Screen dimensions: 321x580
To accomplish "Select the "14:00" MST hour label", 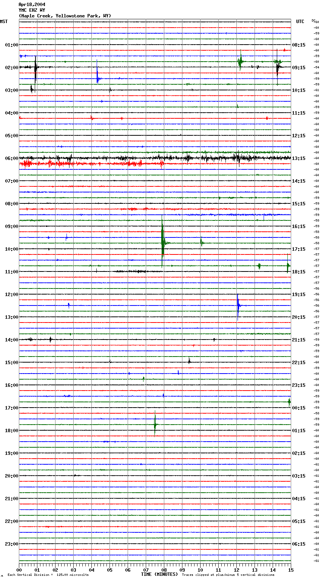I will (x=12, y=340).
